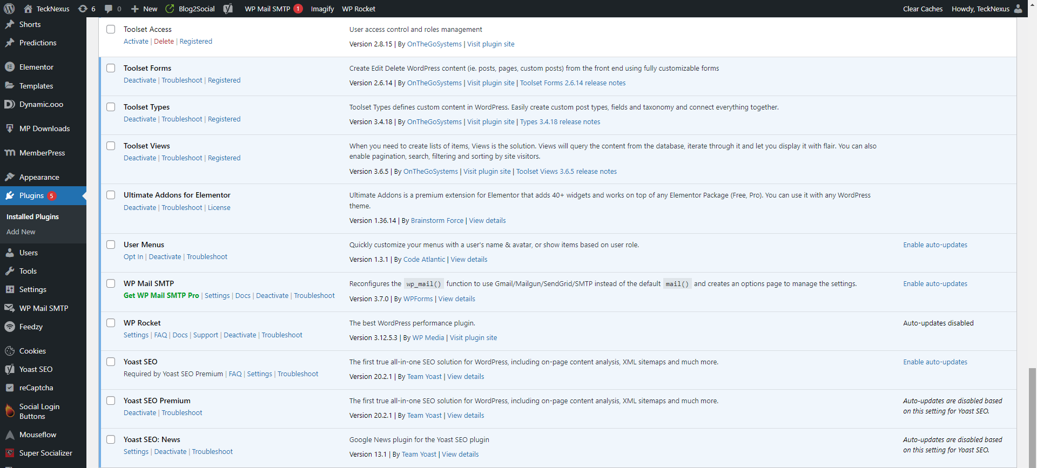This screenshot has height=468, width=1037.
Task: Enable auto-updates for Yoast SEO
Action: pyautogui.click(x=935, y=362)
